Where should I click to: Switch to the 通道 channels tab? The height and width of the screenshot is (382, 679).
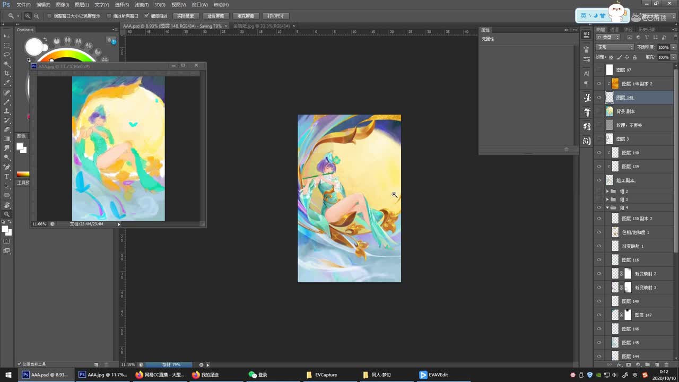pyautogui.click(x=614, y=30)
